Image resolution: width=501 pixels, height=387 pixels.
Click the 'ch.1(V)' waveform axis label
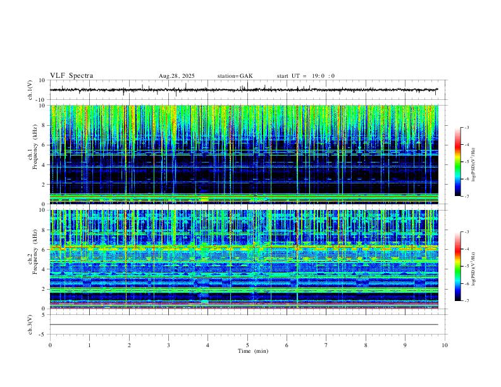coord(30,90)
